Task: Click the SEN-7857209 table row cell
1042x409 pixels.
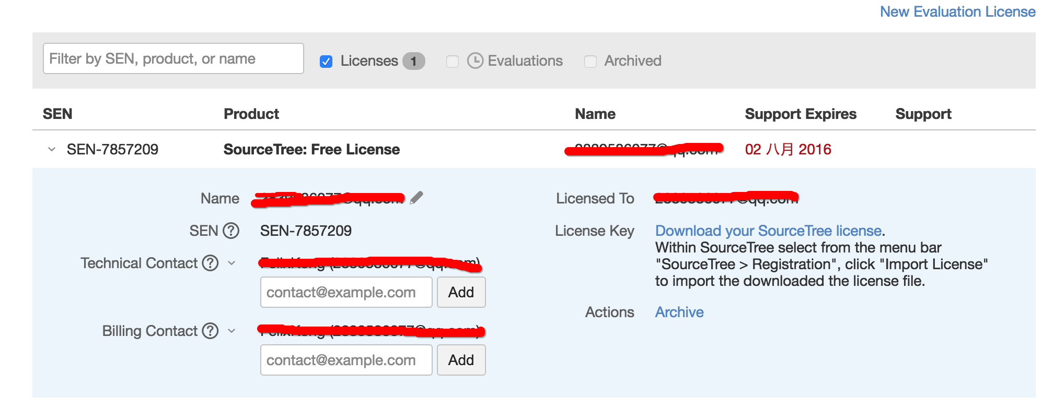Action: [x=112, y=149]
